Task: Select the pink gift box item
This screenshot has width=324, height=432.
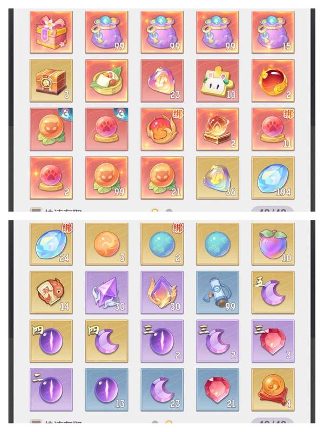Action: 51,32
